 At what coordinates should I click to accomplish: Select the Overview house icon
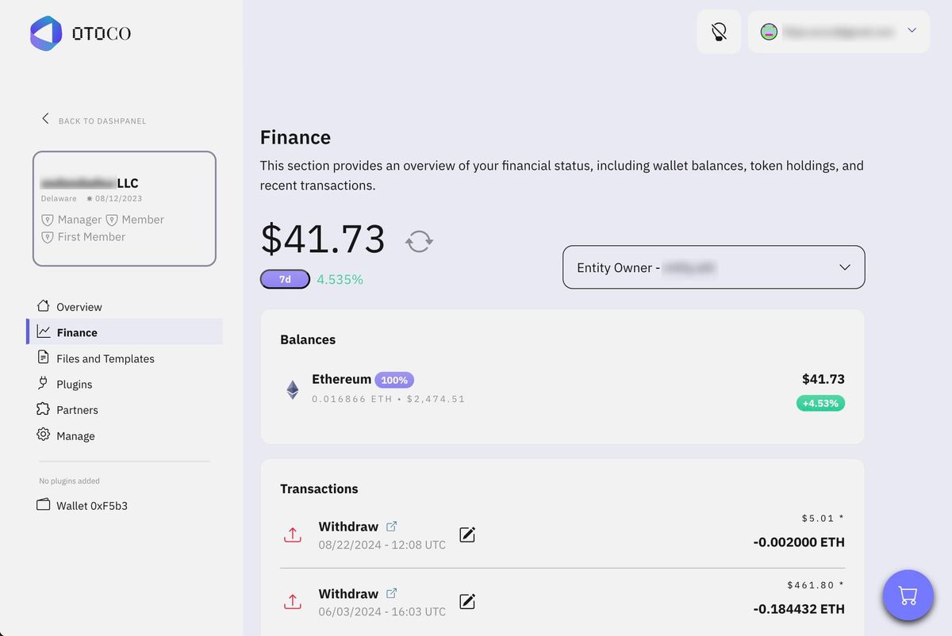[x=42, y=306]
